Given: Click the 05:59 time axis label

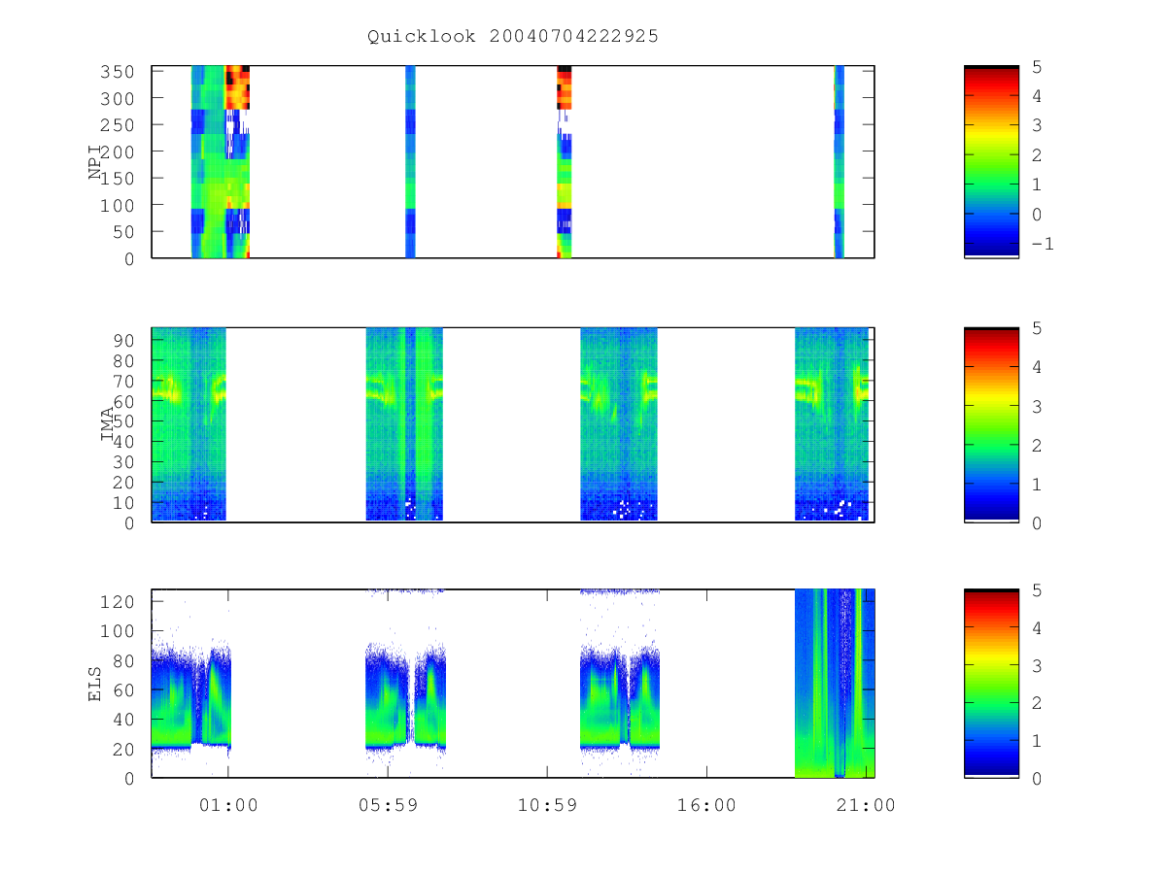Looking at the screenshot, I should click(x=388, y=805).
